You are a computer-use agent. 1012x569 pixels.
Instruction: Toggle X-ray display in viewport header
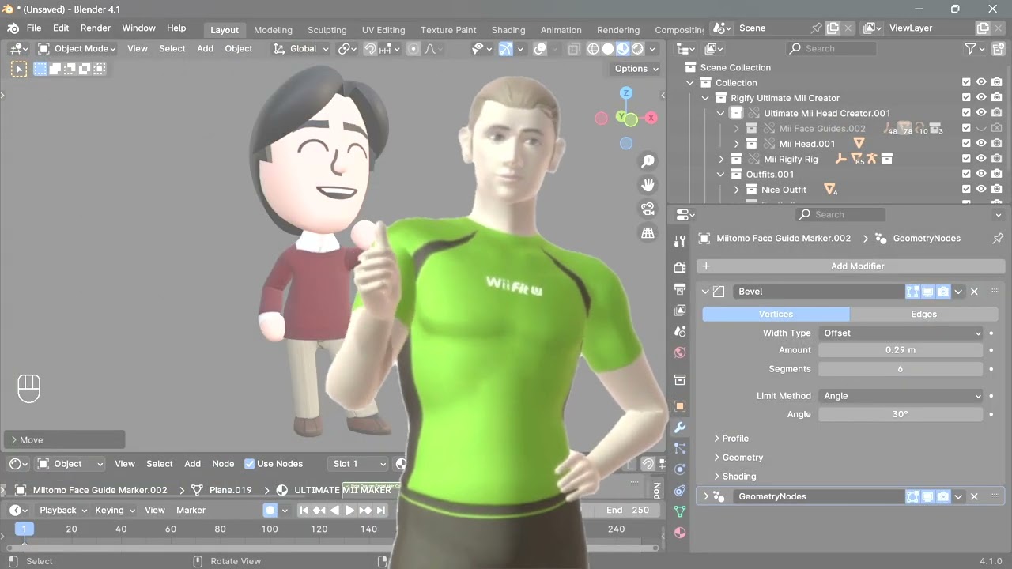(x=574, y=49)
